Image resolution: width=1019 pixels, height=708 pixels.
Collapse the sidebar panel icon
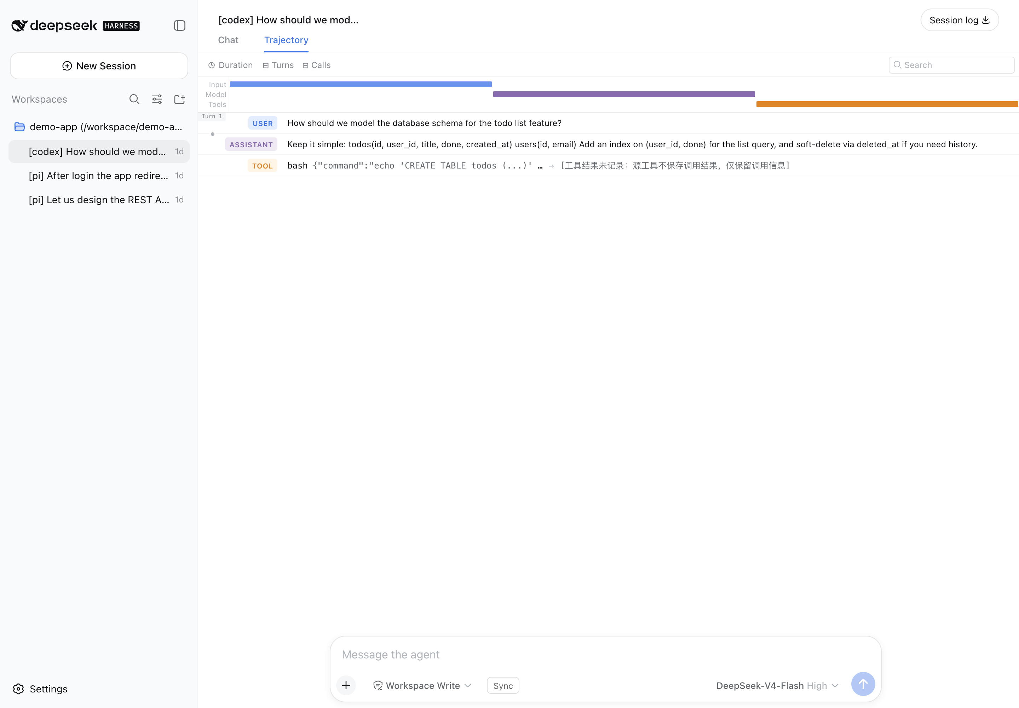[180, 26]
